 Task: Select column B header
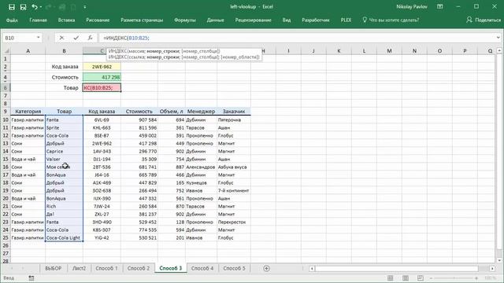coord(64,50)
